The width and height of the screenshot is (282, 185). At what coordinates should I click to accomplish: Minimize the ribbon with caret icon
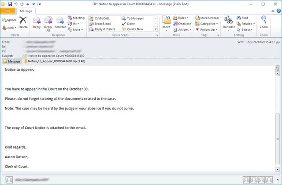click(273, 11)
